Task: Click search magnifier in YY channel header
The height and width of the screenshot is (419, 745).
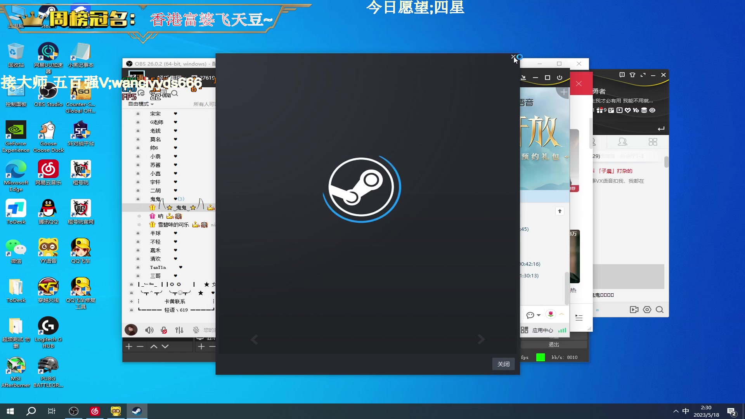Action: (175, 93)
